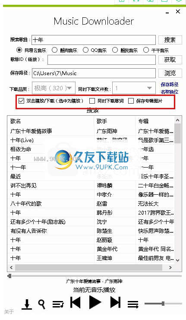Click the song search input field
Image resolution: width=186 pixels, height=320 pixels.
tap(94, 40)
